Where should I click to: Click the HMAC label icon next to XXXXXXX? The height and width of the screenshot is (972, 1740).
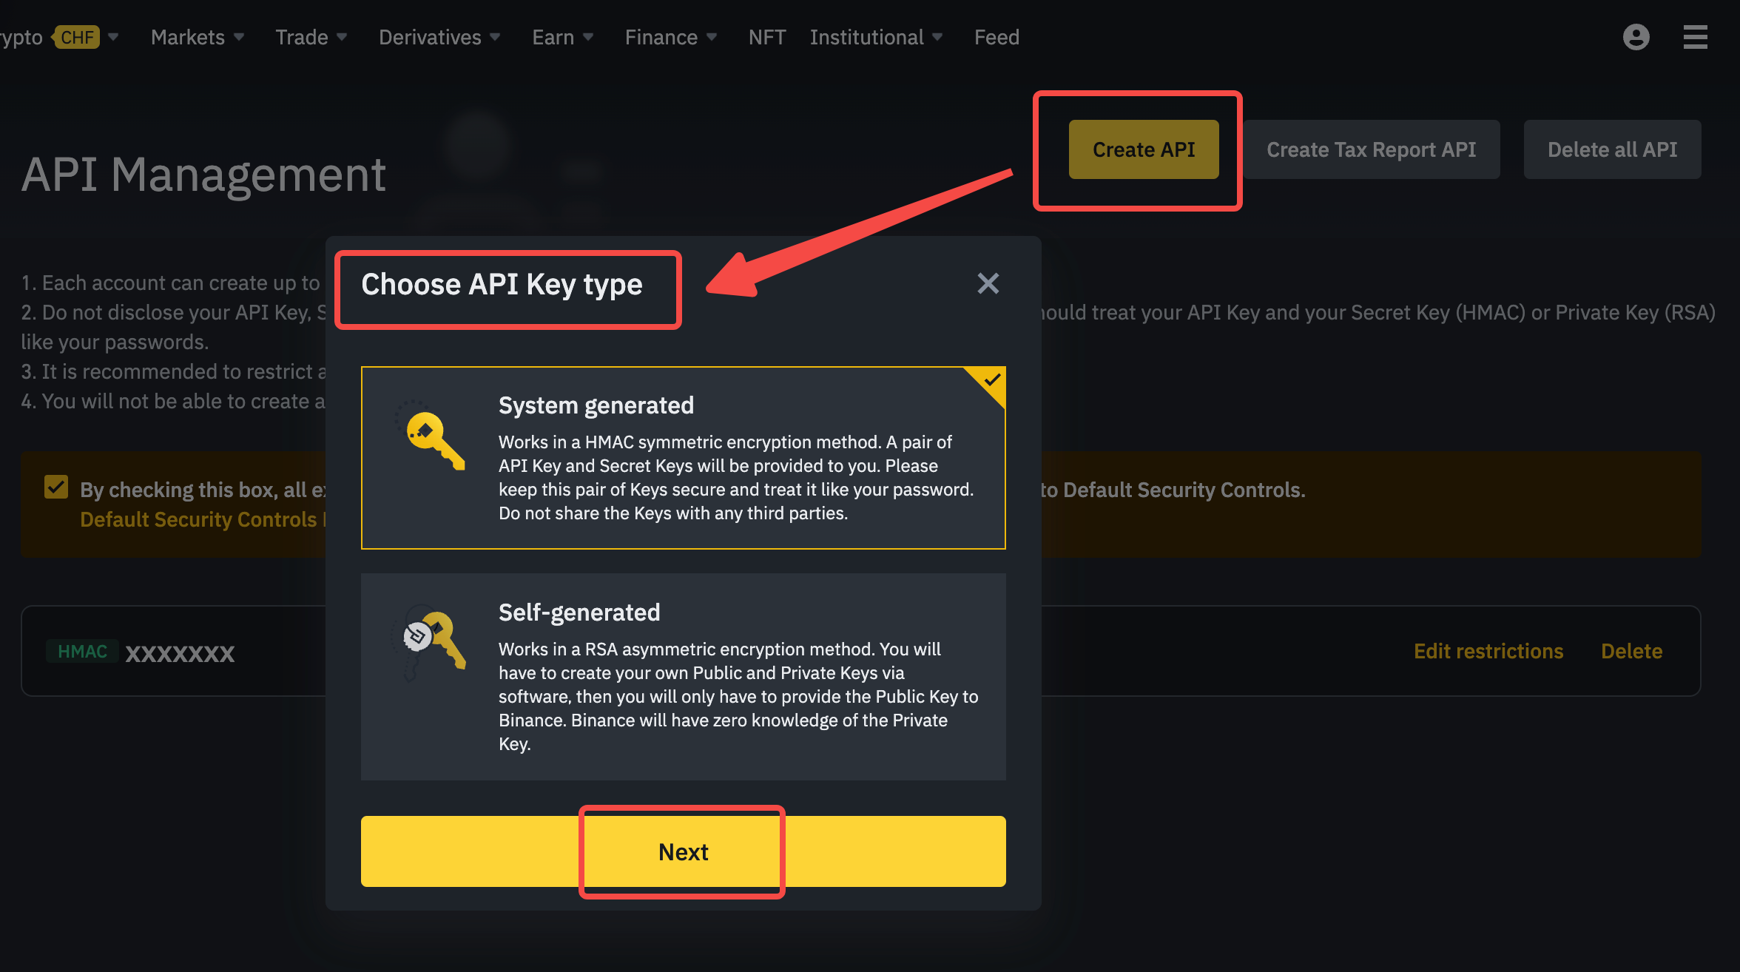click(x=82, y=652)
